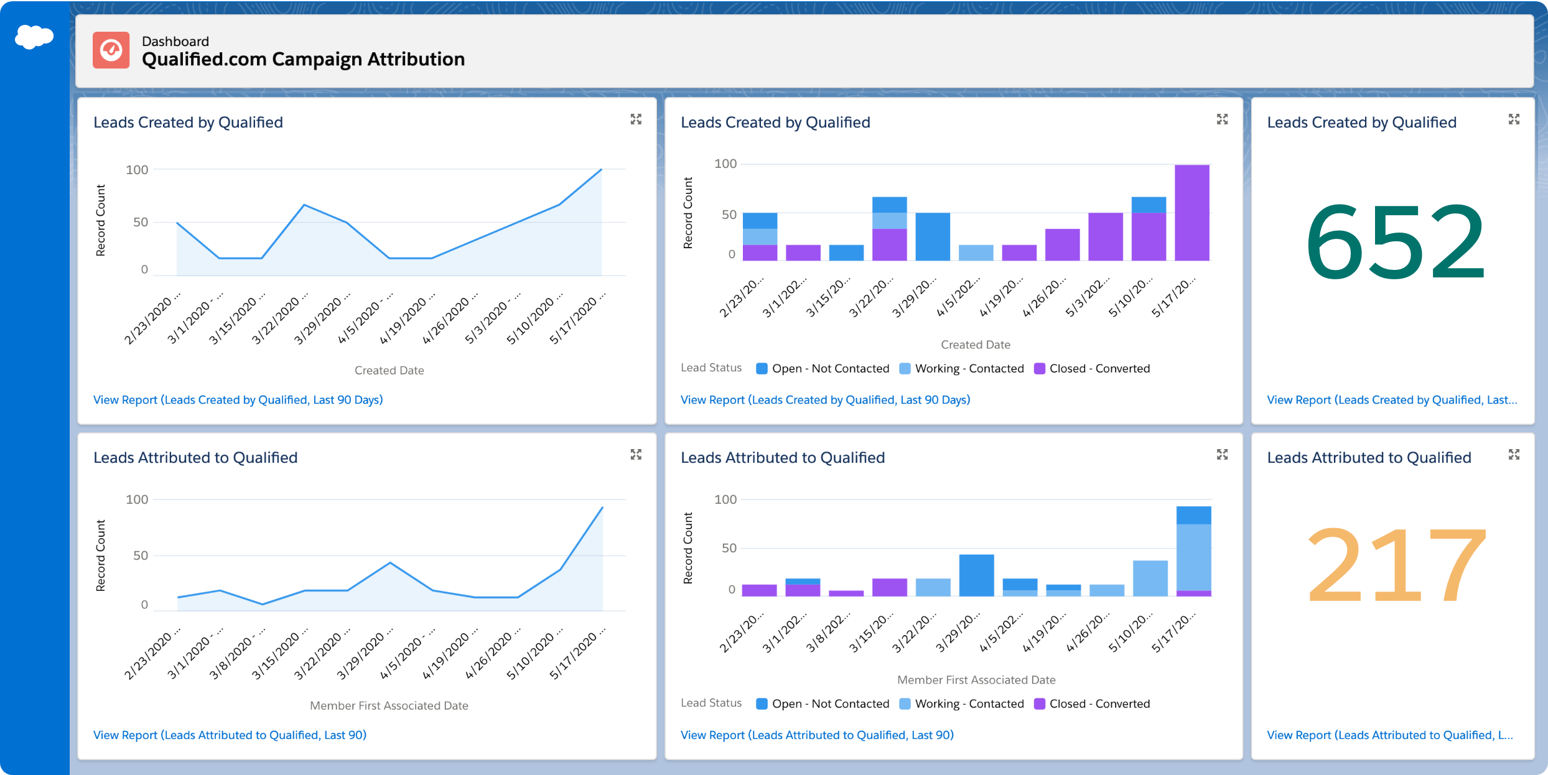Click the Qualified.com Campaign Attribution title
Image resolution: width=1548 pixels, height=775 pixels.
coord(303,59)
